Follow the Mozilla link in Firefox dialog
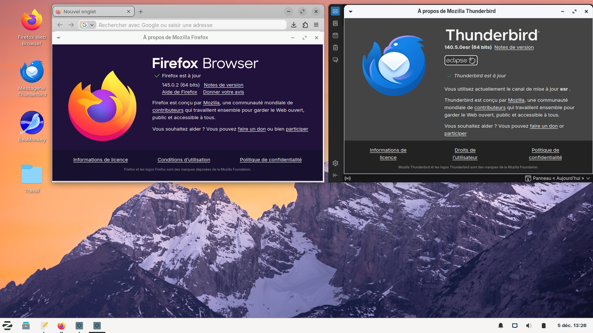 tap(211, 103)
